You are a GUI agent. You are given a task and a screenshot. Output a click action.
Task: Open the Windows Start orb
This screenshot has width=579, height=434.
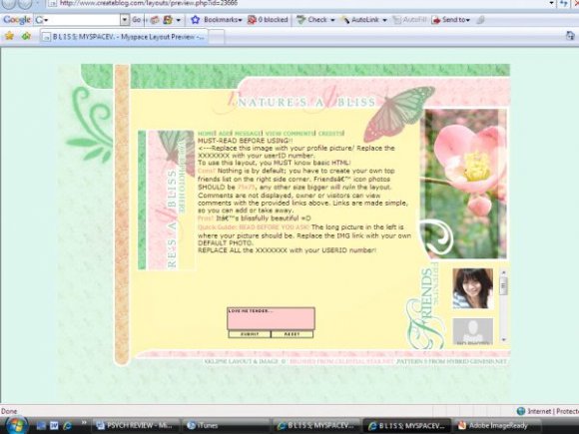pos(15,425)
